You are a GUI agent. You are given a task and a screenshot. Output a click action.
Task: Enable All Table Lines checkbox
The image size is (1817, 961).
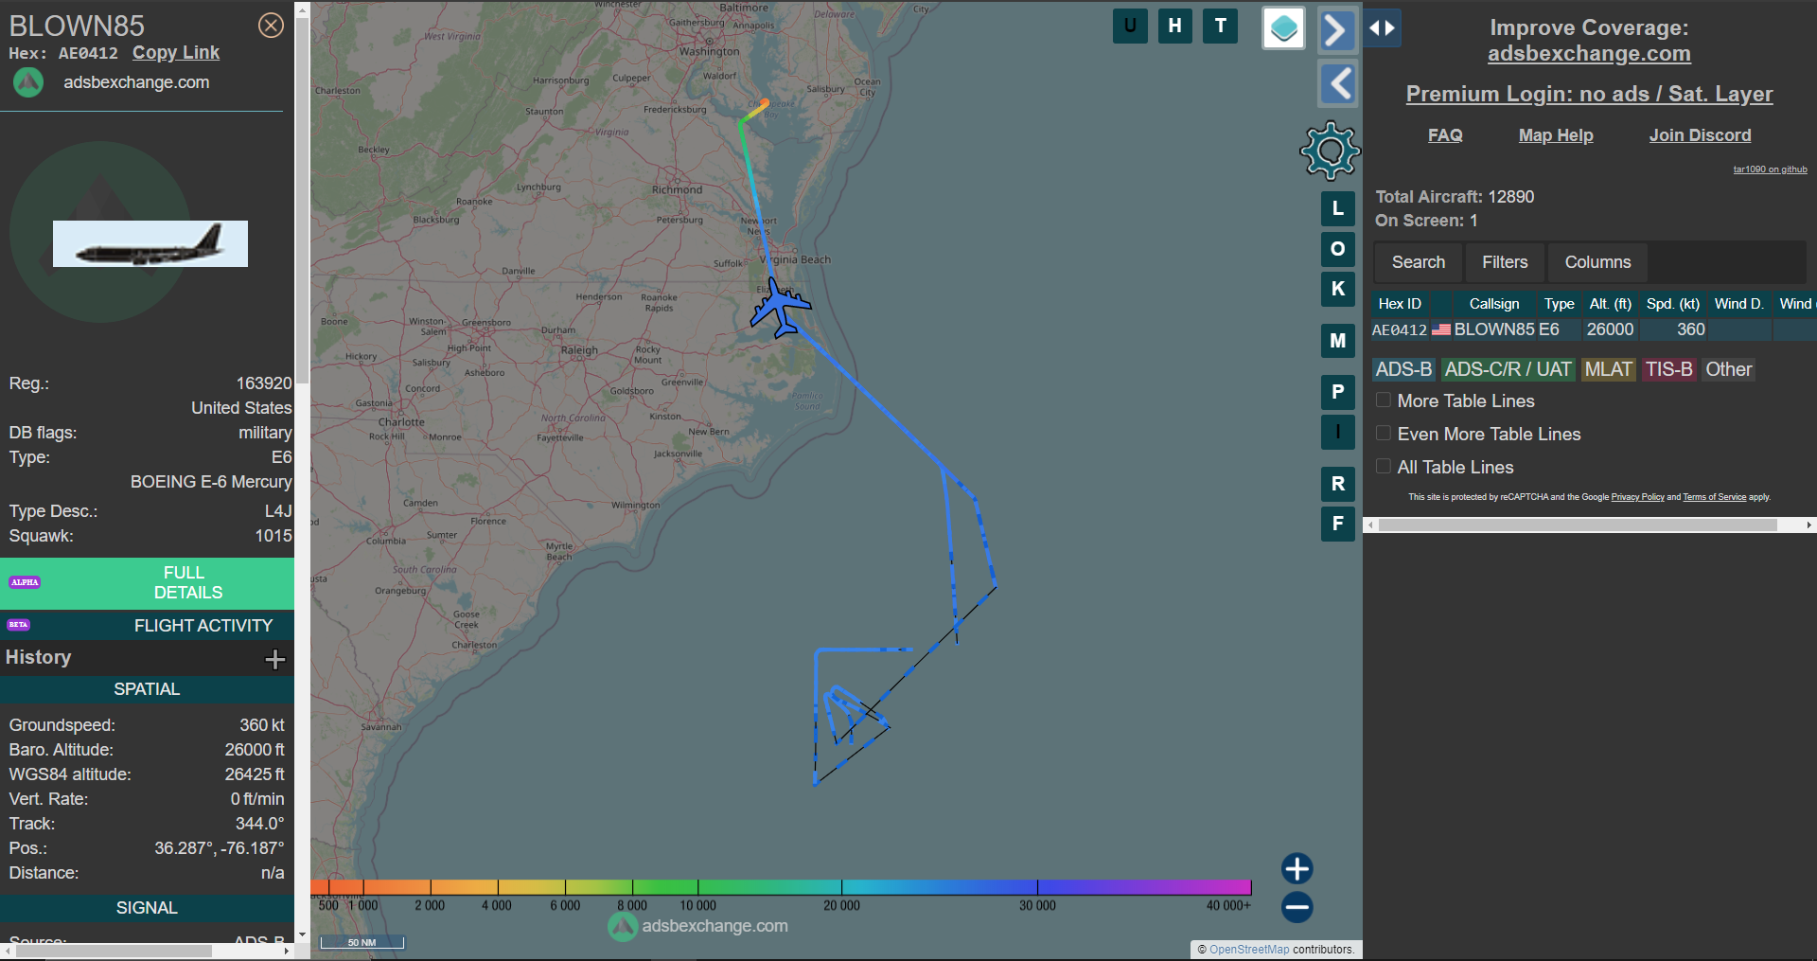(1383, 467)
